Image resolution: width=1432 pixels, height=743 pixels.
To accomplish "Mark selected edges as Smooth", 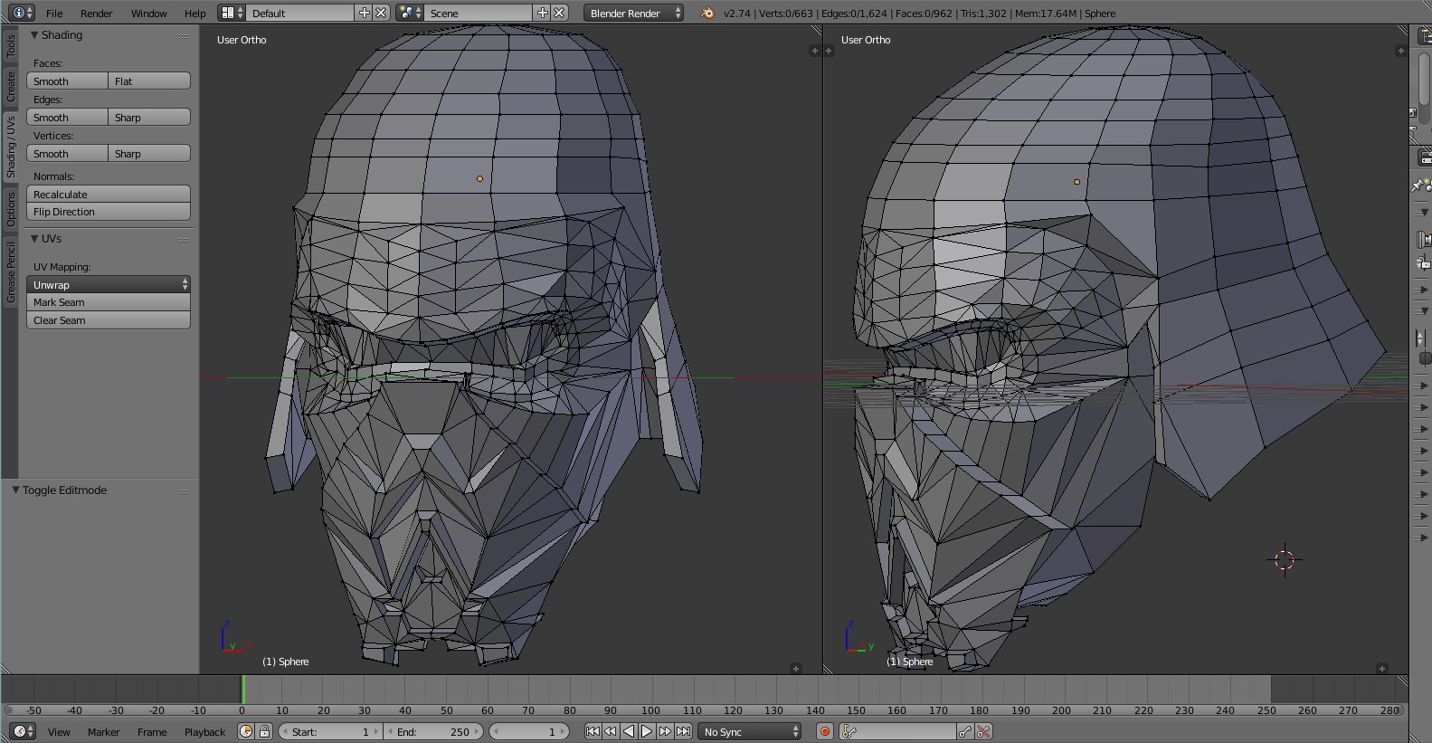I will 67,117.
